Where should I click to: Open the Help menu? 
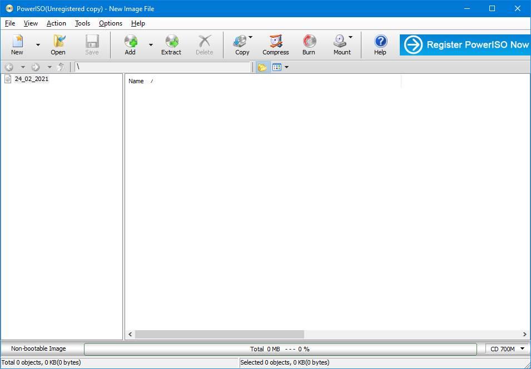(x=138, y=23)
